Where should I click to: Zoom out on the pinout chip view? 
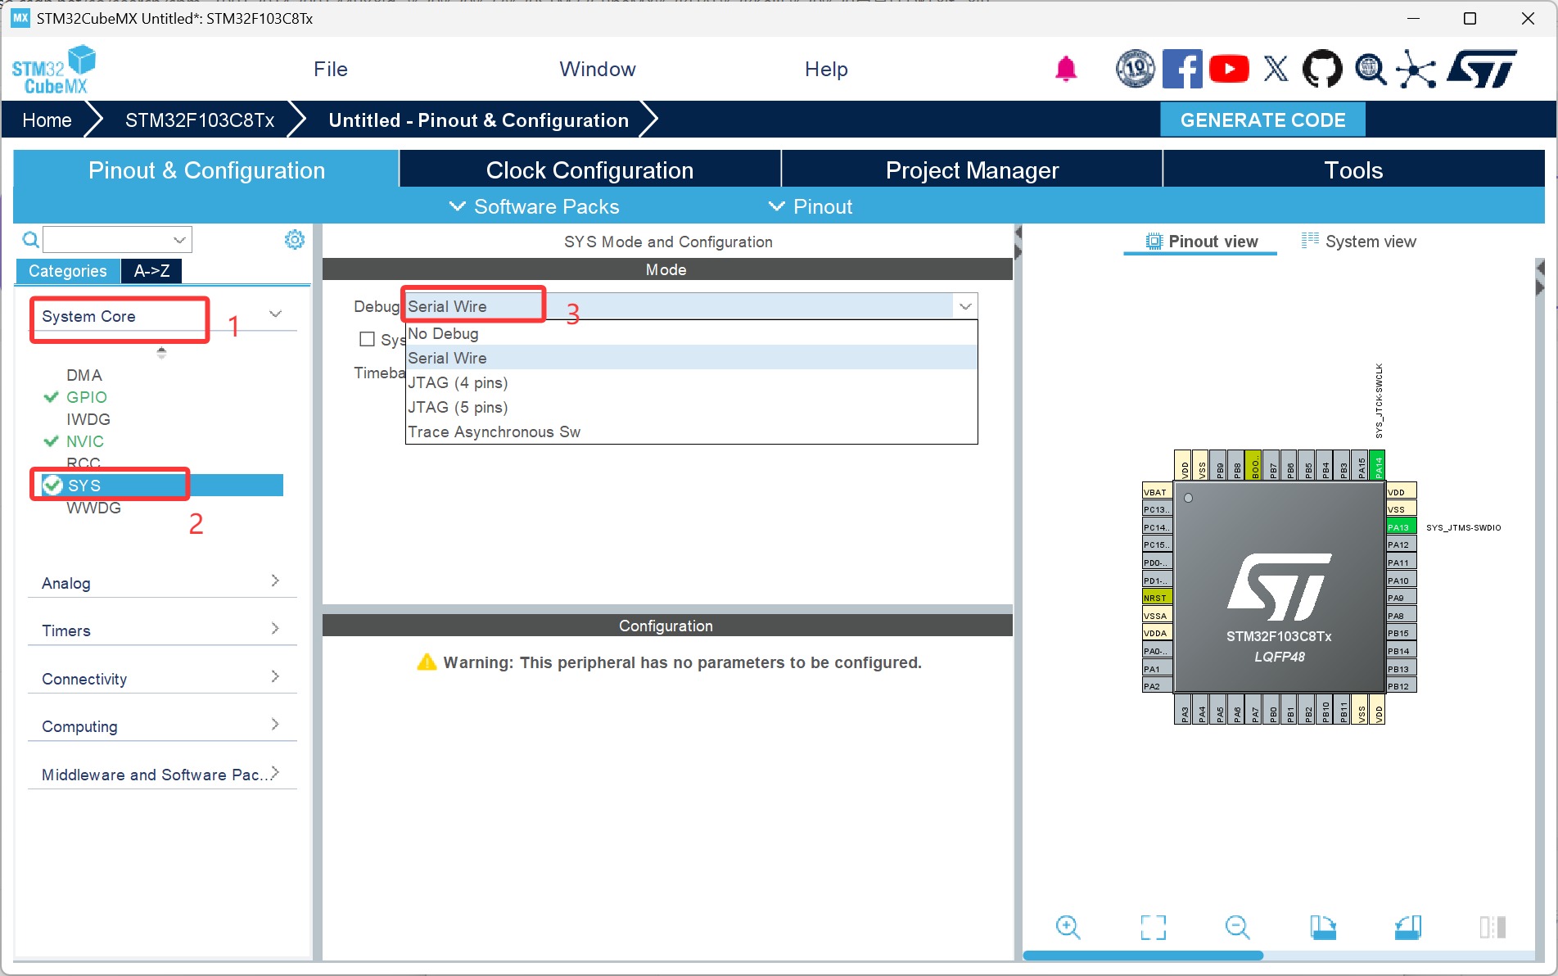pyautogui.click(x=1237, y=927)
